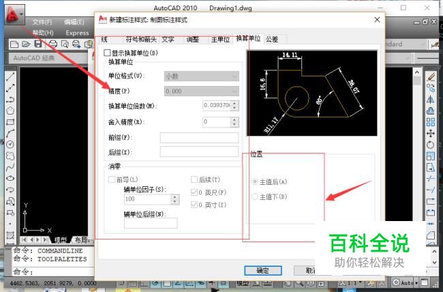Screen dimensions: 443x292
Task: Switch to the 符号和箭头 tab
Action: (x=141, y=40)
